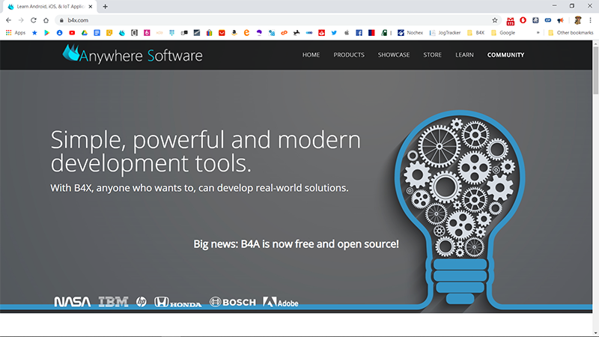Open the Google Keep bookmark icon
The height and width of the screenshot is (337, 599).
click(x=109, y=33)
